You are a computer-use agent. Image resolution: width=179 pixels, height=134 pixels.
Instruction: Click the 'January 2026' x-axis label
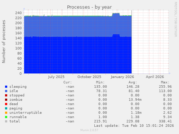pos(122,77)
